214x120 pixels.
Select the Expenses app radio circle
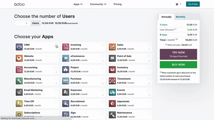point(103,90)
